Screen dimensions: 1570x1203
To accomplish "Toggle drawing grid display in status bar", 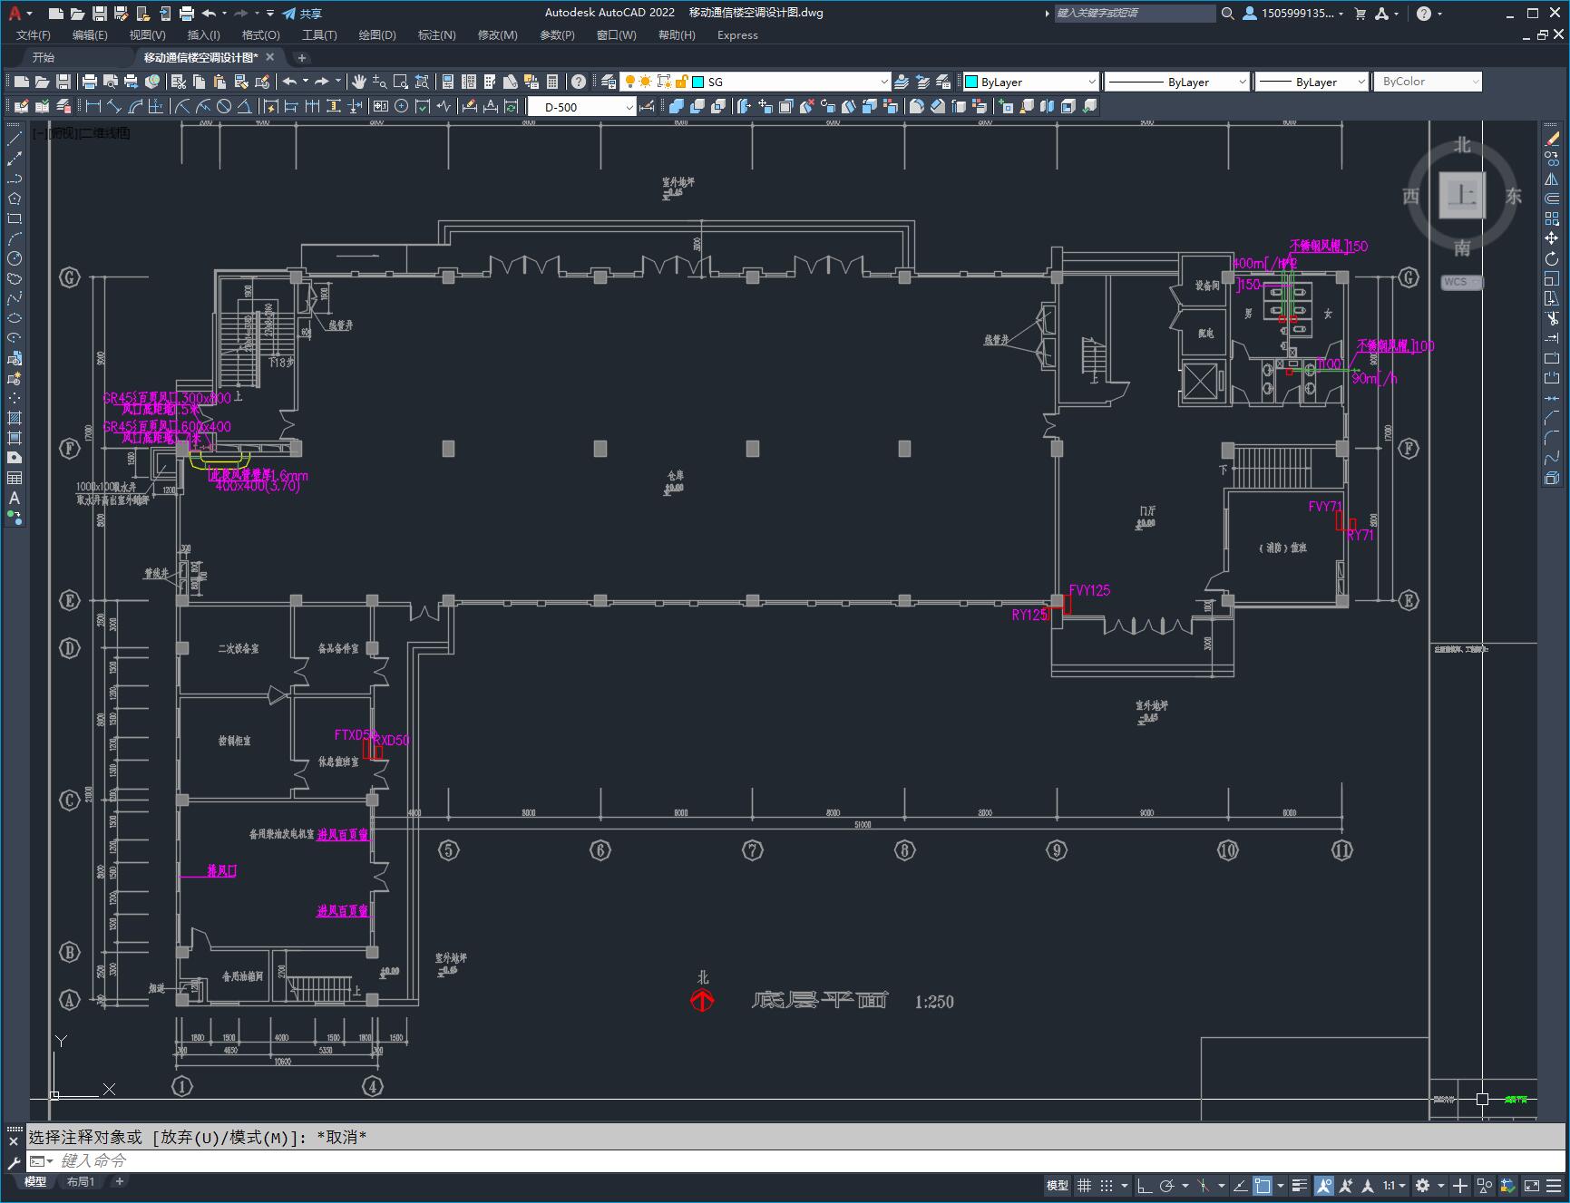I will coord(1084,1185).
